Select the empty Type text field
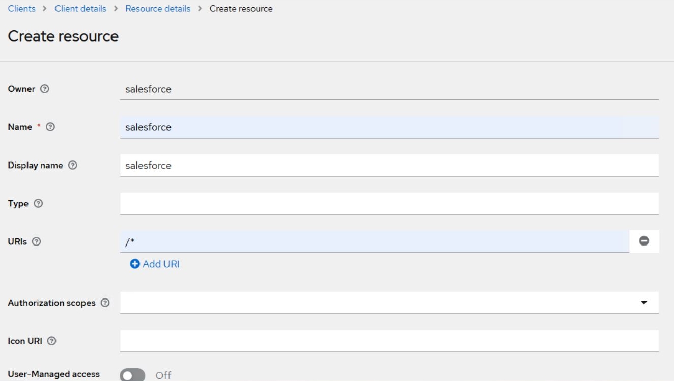 coord(389,204)
